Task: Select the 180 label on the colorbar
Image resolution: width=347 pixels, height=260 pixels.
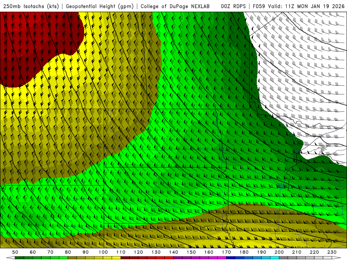Action: coord(244,252)
